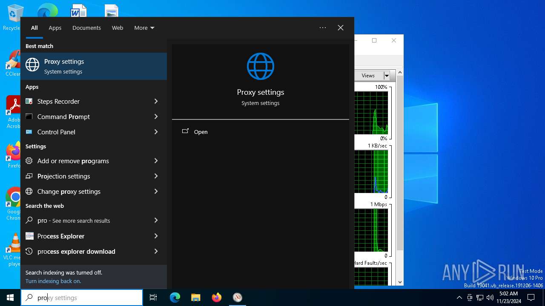545x306 pixels.
Task: Open the notification center icon
Action: (x=531, y=297)
